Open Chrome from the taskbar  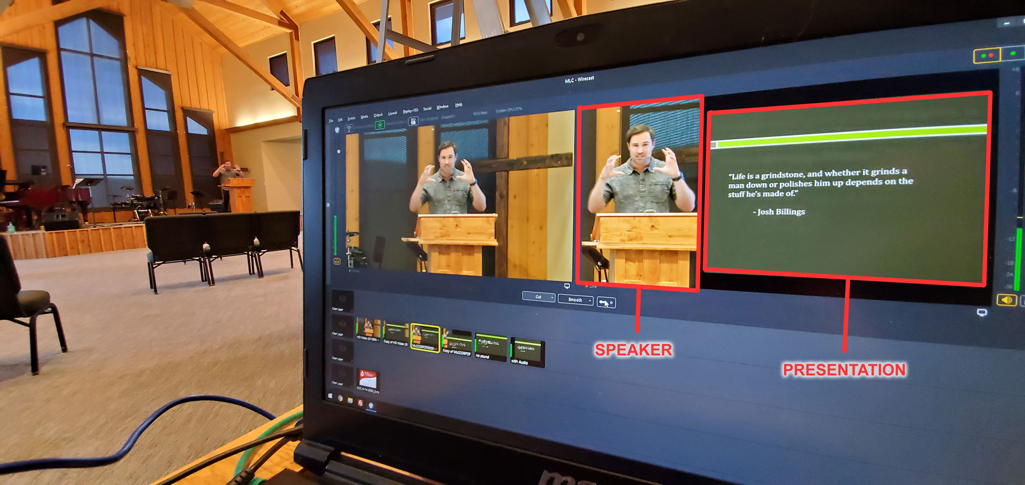340,398
